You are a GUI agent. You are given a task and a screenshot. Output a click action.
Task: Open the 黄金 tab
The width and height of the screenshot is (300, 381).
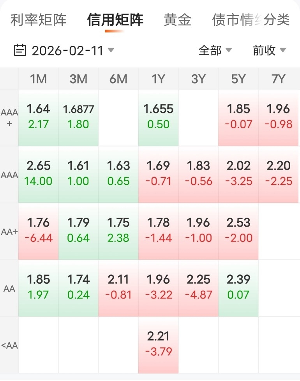[x=178, y=20]
